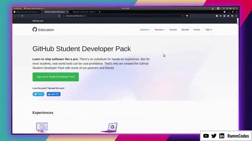Click the Education header link

(46, 30)
